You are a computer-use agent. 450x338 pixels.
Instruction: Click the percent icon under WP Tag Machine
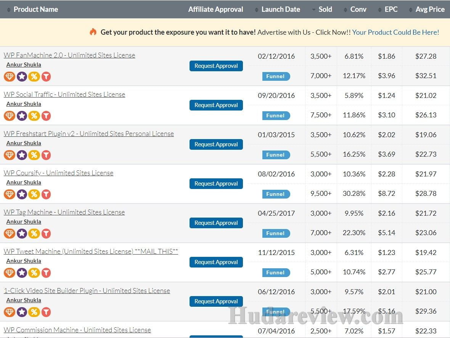34,234
